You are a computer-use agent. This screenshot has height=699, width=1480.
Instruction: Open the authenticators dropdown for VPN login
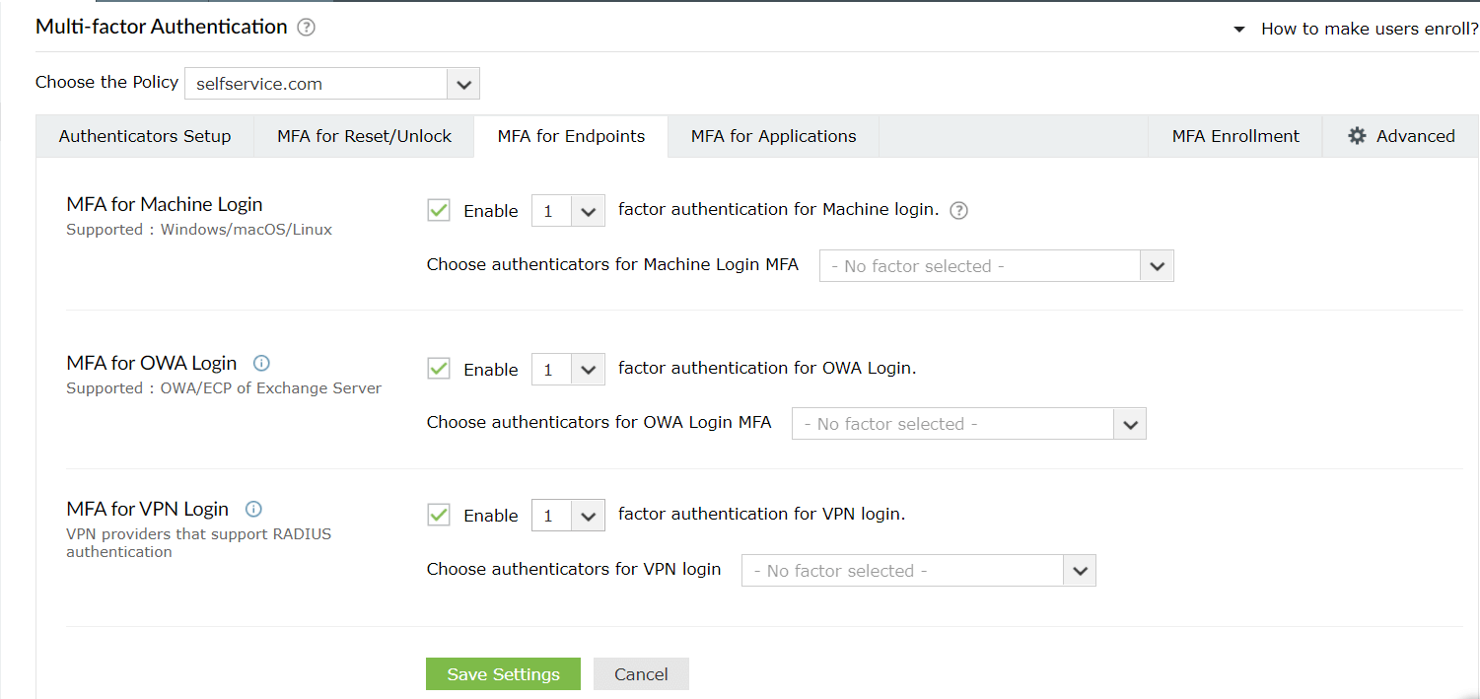1080,570
